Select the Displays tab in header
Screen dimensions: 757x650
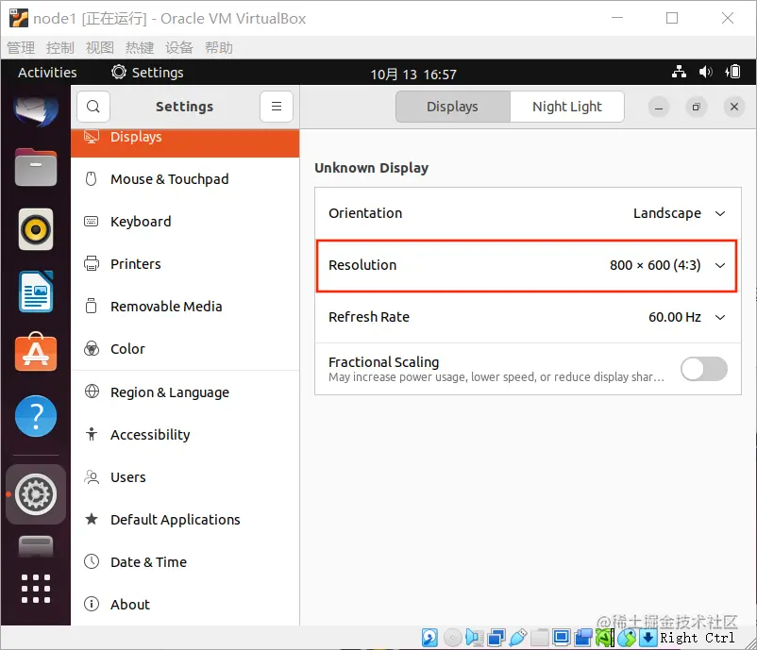[x=452, y=107]
